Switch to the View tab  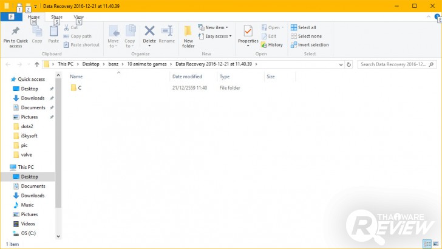(79, 17)
